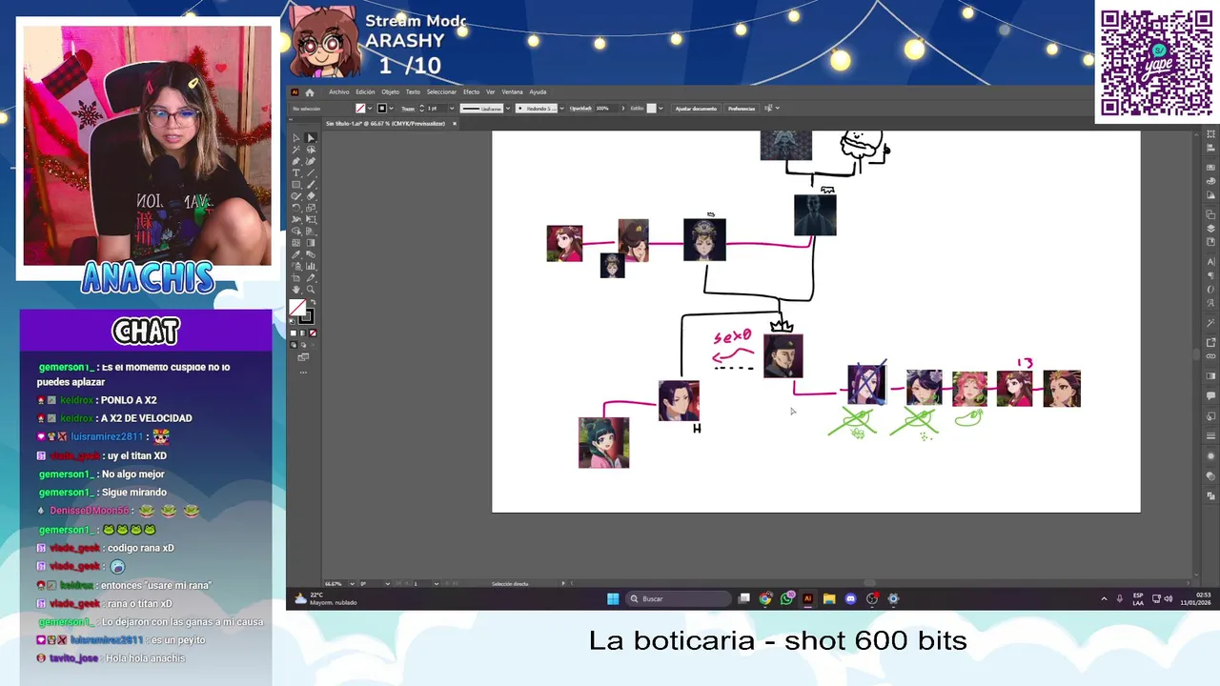The width and height of the screenshot is (1220, 686).
Task: Click the Opacidad panel link
Action: pyautogui.click(x=580, y=108)
